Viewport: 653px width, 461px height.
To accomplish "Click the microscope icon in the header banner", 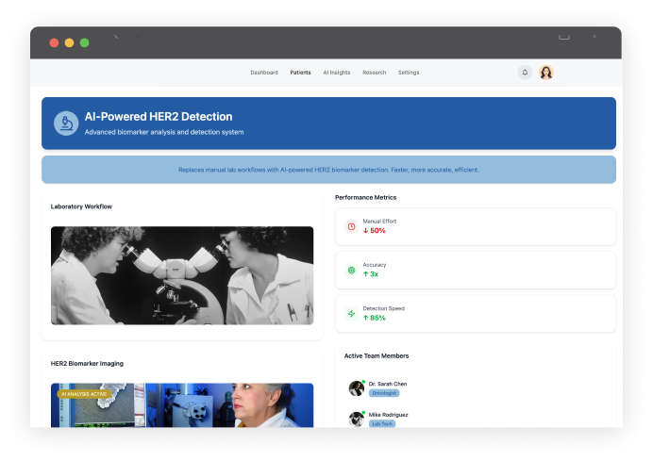I will pyautogui.click(x=66, y=123).
